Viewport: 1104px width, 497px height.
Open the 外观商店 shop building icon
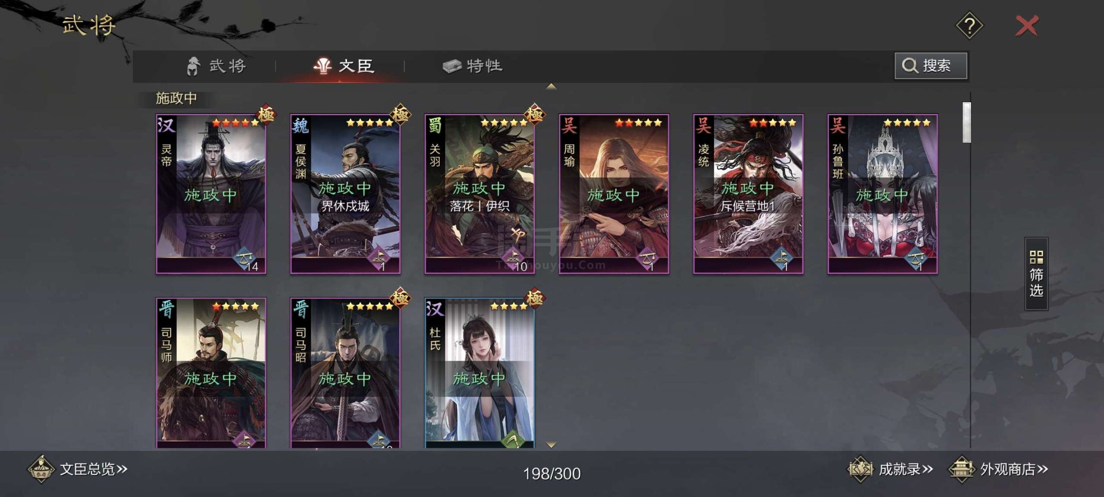[x=962, y=469]
